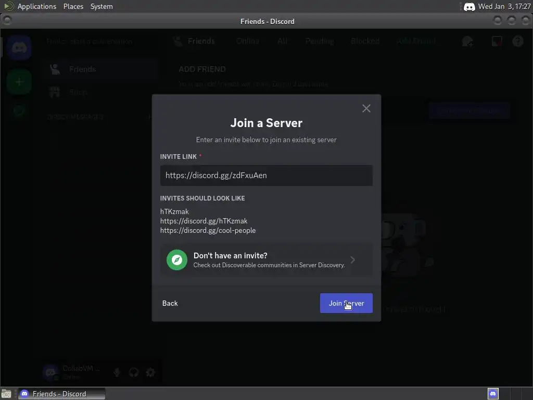The height and width of the screenshot is (400, 533).
Task: Open the Applications menu
Action: [x=37, y=6]
